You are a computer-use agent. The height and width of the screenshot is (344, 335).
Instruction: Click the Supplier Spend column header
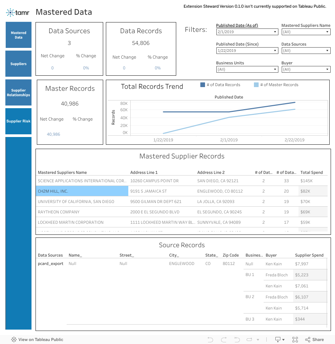click(309, 255)
